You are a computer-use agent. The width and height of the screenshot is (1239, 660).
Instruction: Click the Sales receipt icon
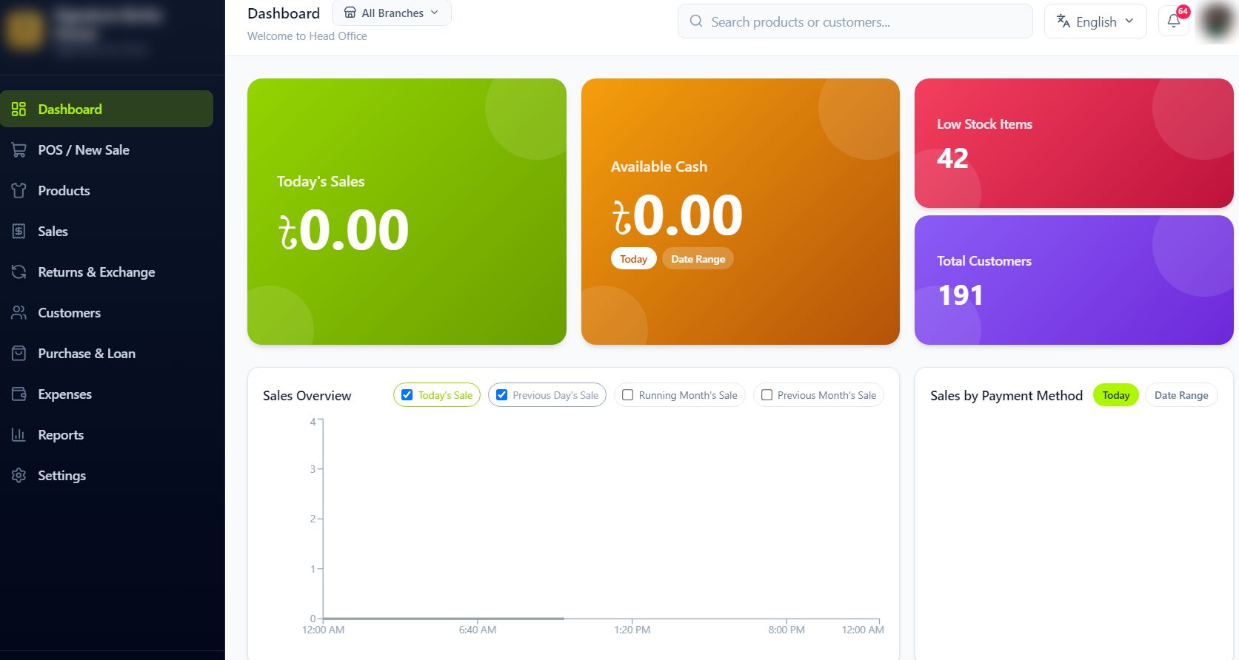click(x=19, y=232)
